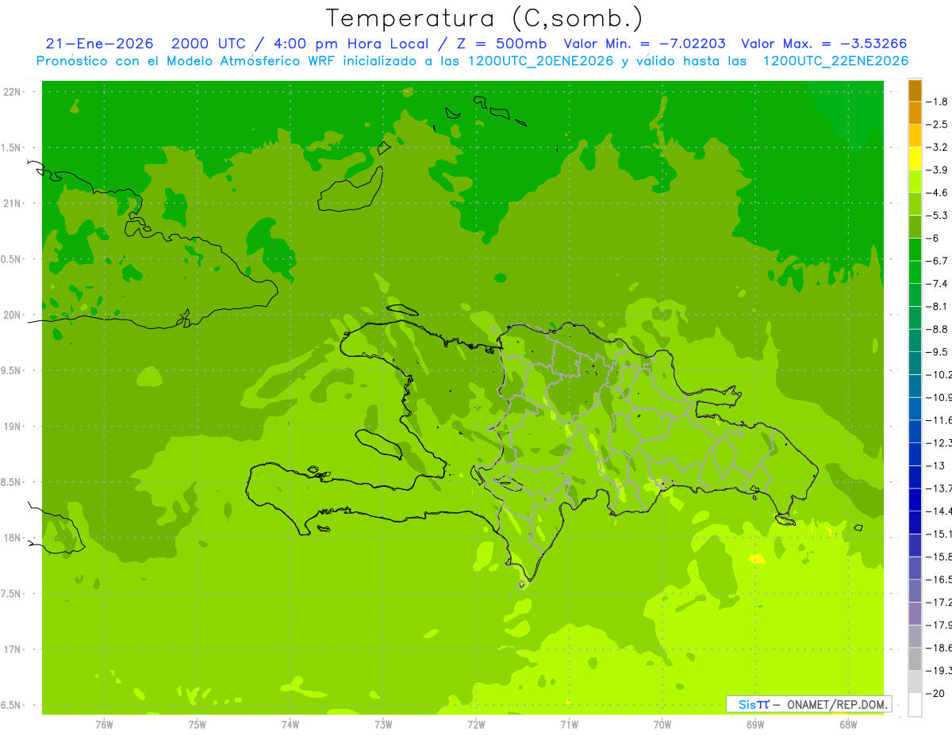Screen dimensions: 952x735
Task: Click the "70W" longitude label
Action: click(662, 724)
